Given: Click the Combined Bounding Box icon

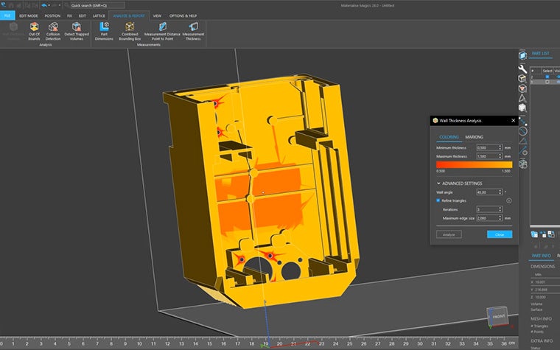Looking at the screenshot, I should click(130, 28).
